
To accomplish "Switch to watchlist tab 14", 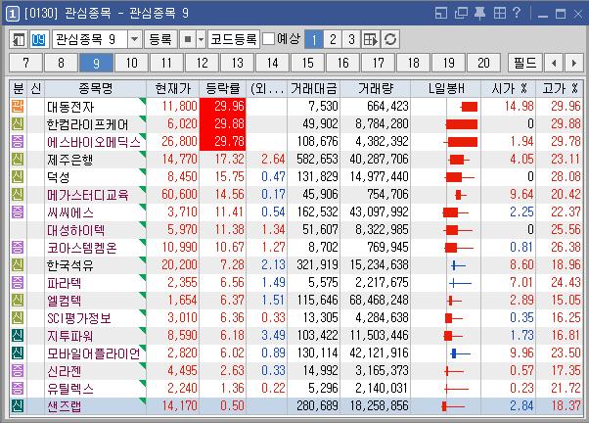I will point(272,63).
